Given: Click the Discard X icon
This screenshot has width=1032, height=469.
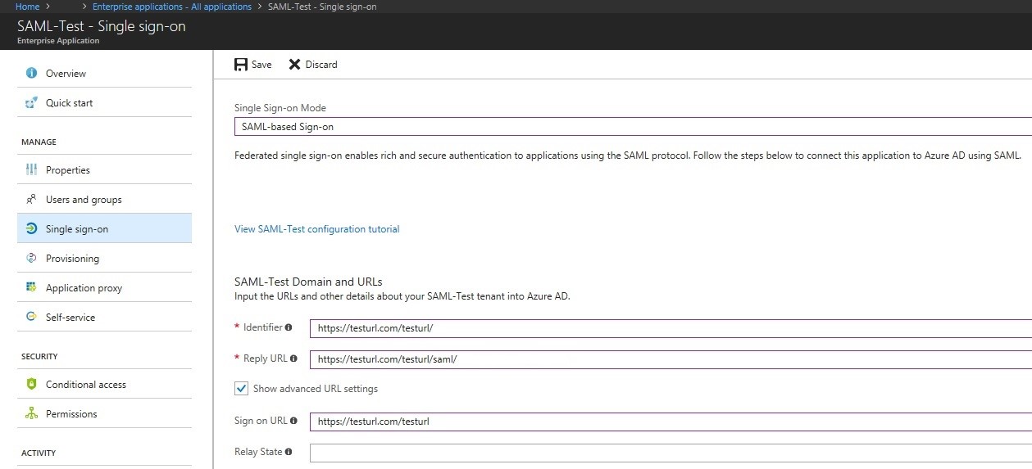Looking at the screenshot, I should point(294,65).
